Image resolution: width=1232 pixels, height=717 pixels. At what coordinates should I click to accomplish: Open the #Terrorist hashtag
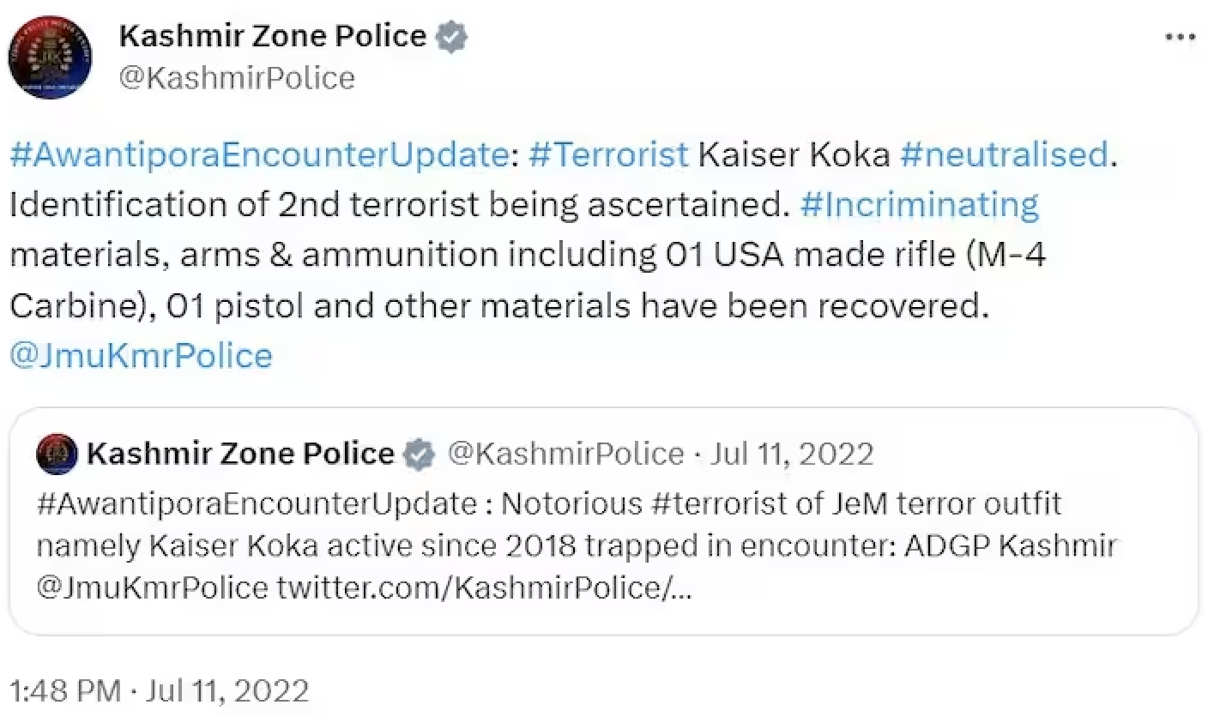coord(608,155)
